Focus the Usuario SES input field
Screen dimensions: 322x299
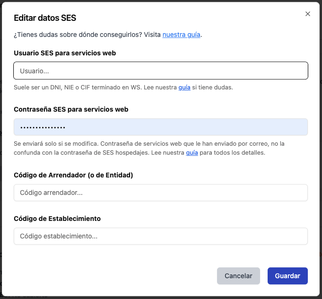(x=161, y=70)
